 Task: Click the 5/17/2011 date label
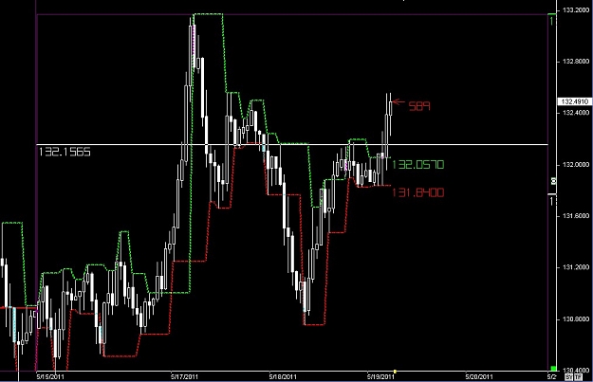(185, 377)
